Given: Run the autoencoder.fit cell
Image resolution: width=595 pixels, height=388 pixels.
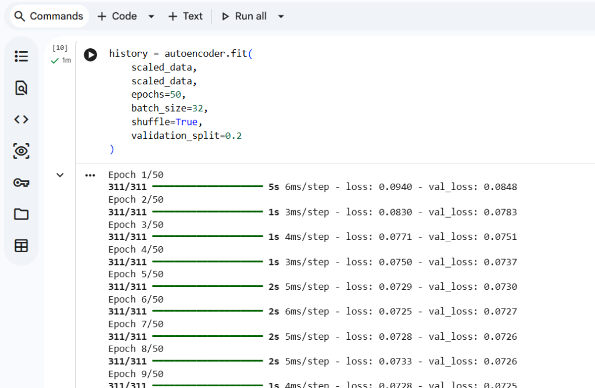Looking at the screenshot, I should click(x=90, y=55).
